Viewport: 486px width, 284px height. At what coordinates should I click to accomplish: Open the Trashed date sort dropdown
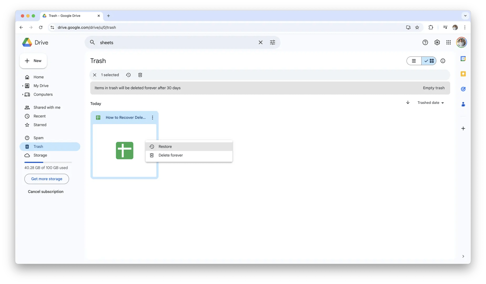coord(431,103)
